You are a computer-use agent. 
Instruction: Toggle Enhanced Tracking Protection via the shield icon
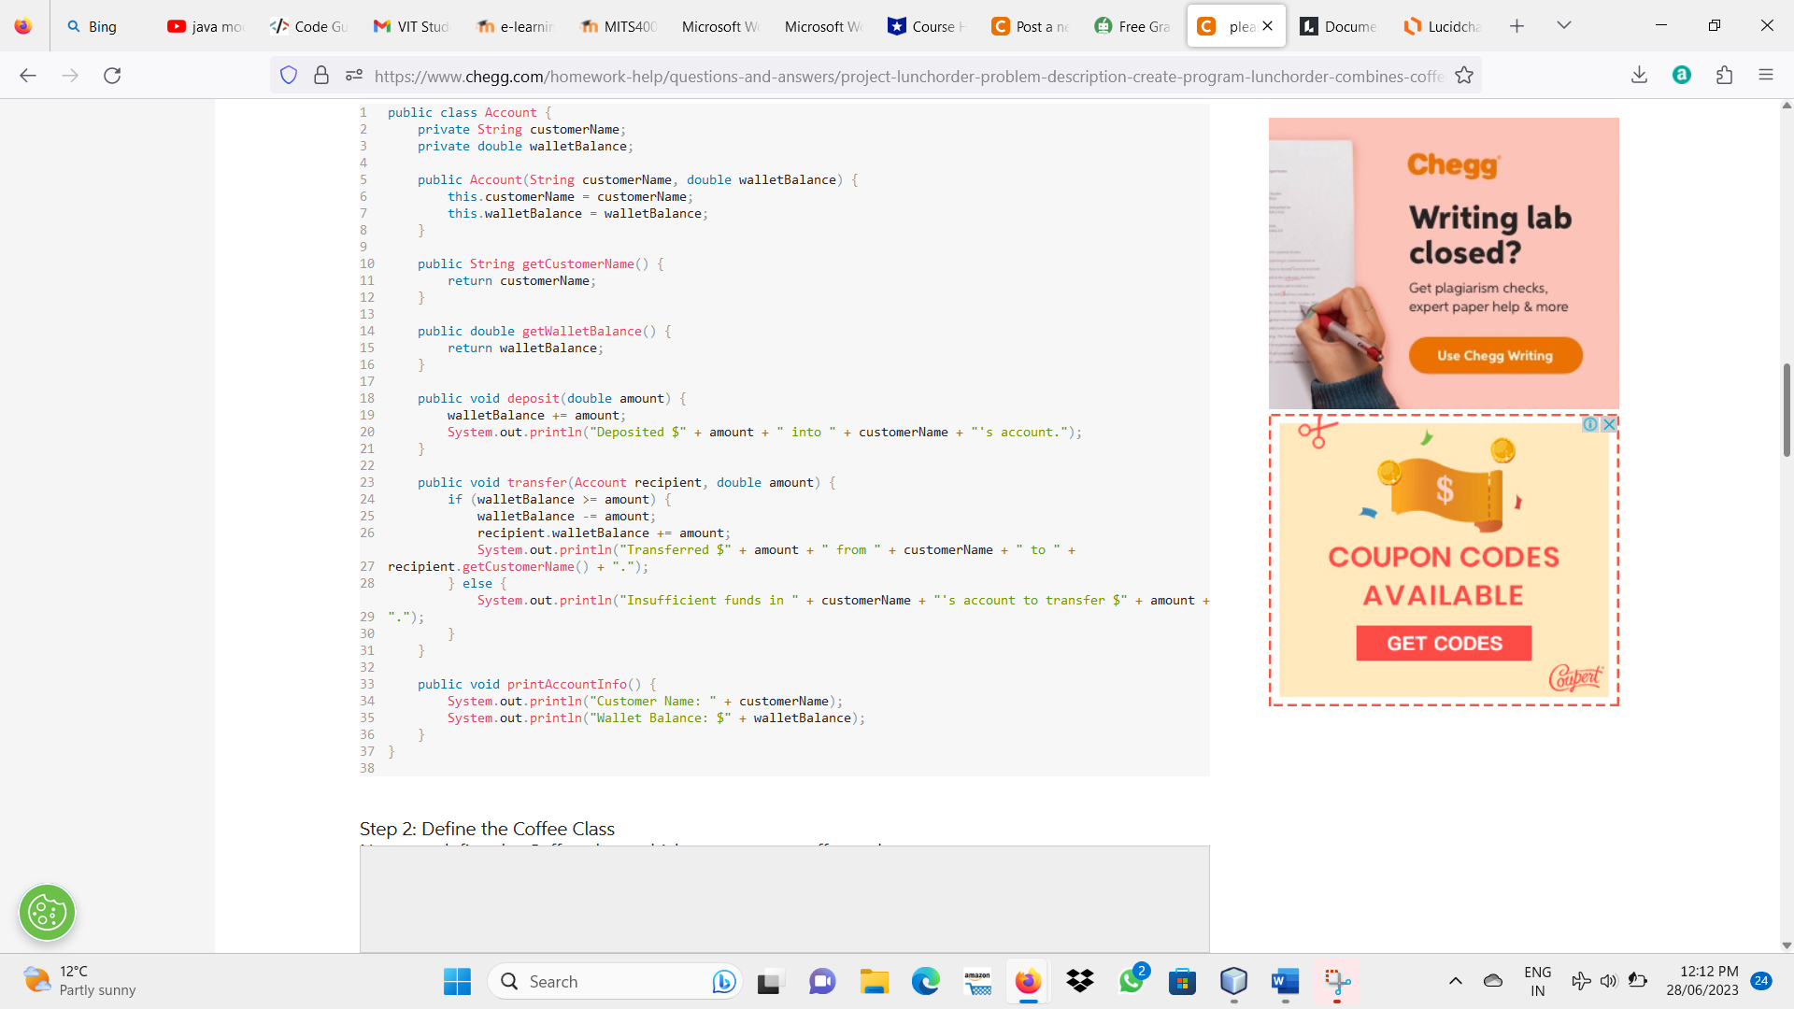(x=288, y=75)
